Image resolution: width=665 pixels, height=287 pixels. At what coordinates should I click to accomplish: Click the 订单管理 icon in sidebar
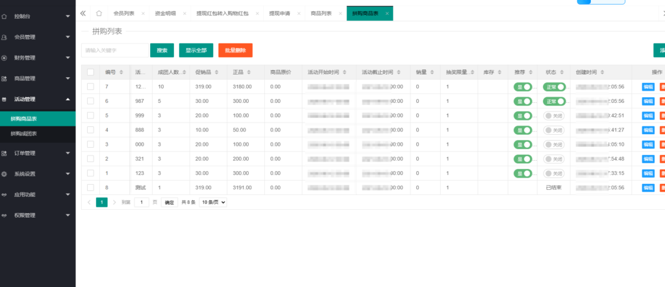[5, 154]
